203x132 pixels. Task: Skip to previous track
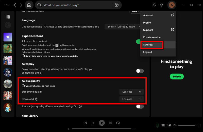tap(93, 123)
